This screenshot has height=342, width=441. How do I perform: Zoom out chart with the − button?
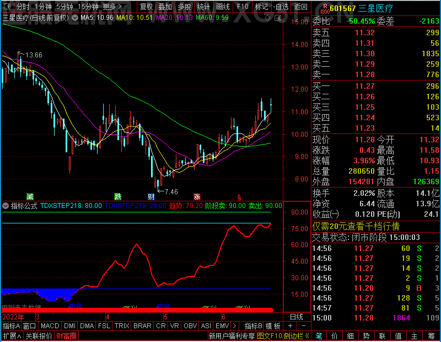click(304, 326)
